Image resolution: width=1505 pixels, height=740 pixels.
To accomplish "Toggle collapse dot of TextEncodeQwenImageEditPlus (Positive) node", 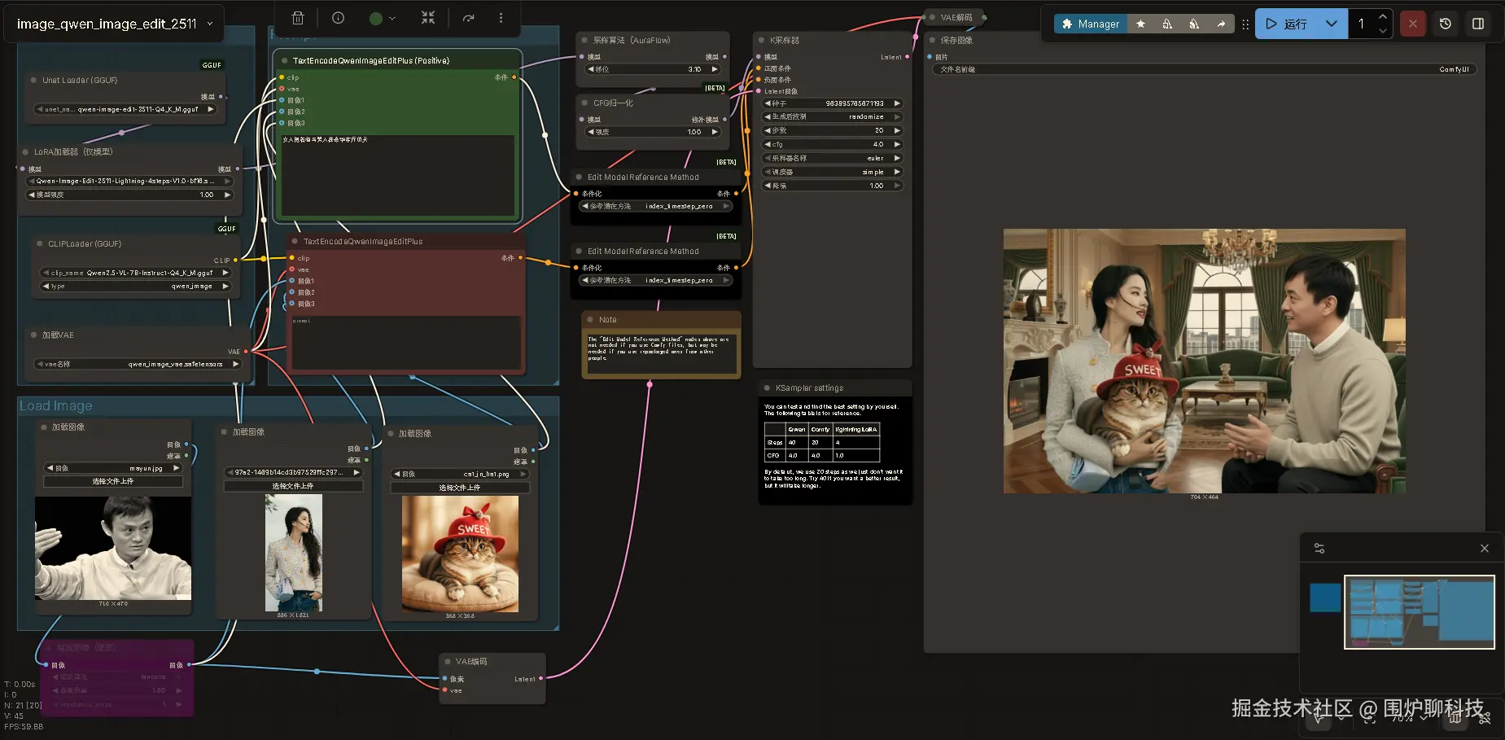I will click(x=284, y=60).
